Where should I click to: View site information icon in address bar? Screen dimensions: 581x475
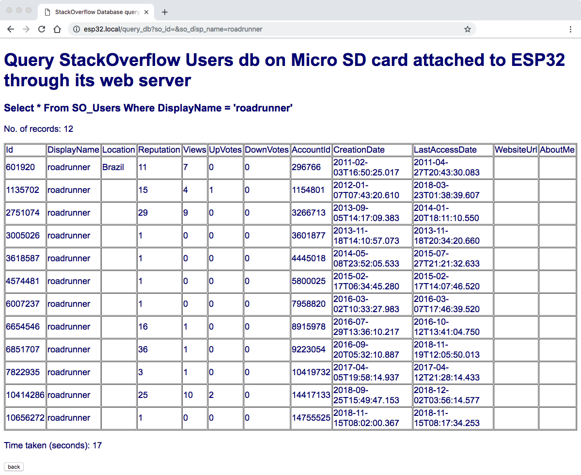(x=76, y=29)
